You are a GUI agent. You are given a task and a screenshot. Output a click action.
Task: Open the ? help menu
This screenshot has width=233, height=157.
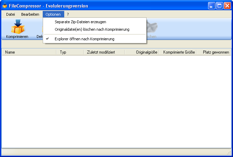(x=68, y=14)
